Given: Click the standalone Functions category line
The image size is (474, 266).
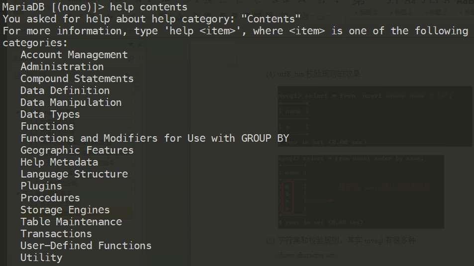Looking at the screenshot, I should click(x=47, y=126).
